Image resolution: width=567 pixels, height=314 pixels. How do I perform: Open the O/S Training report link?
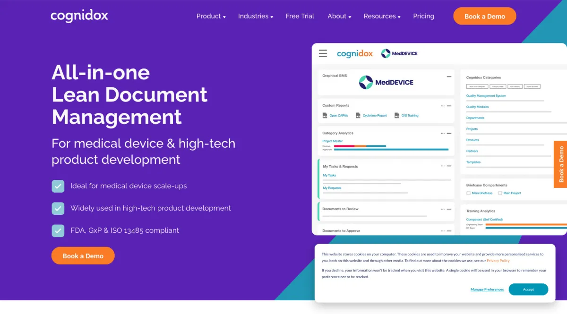click(x=410, y=115)
